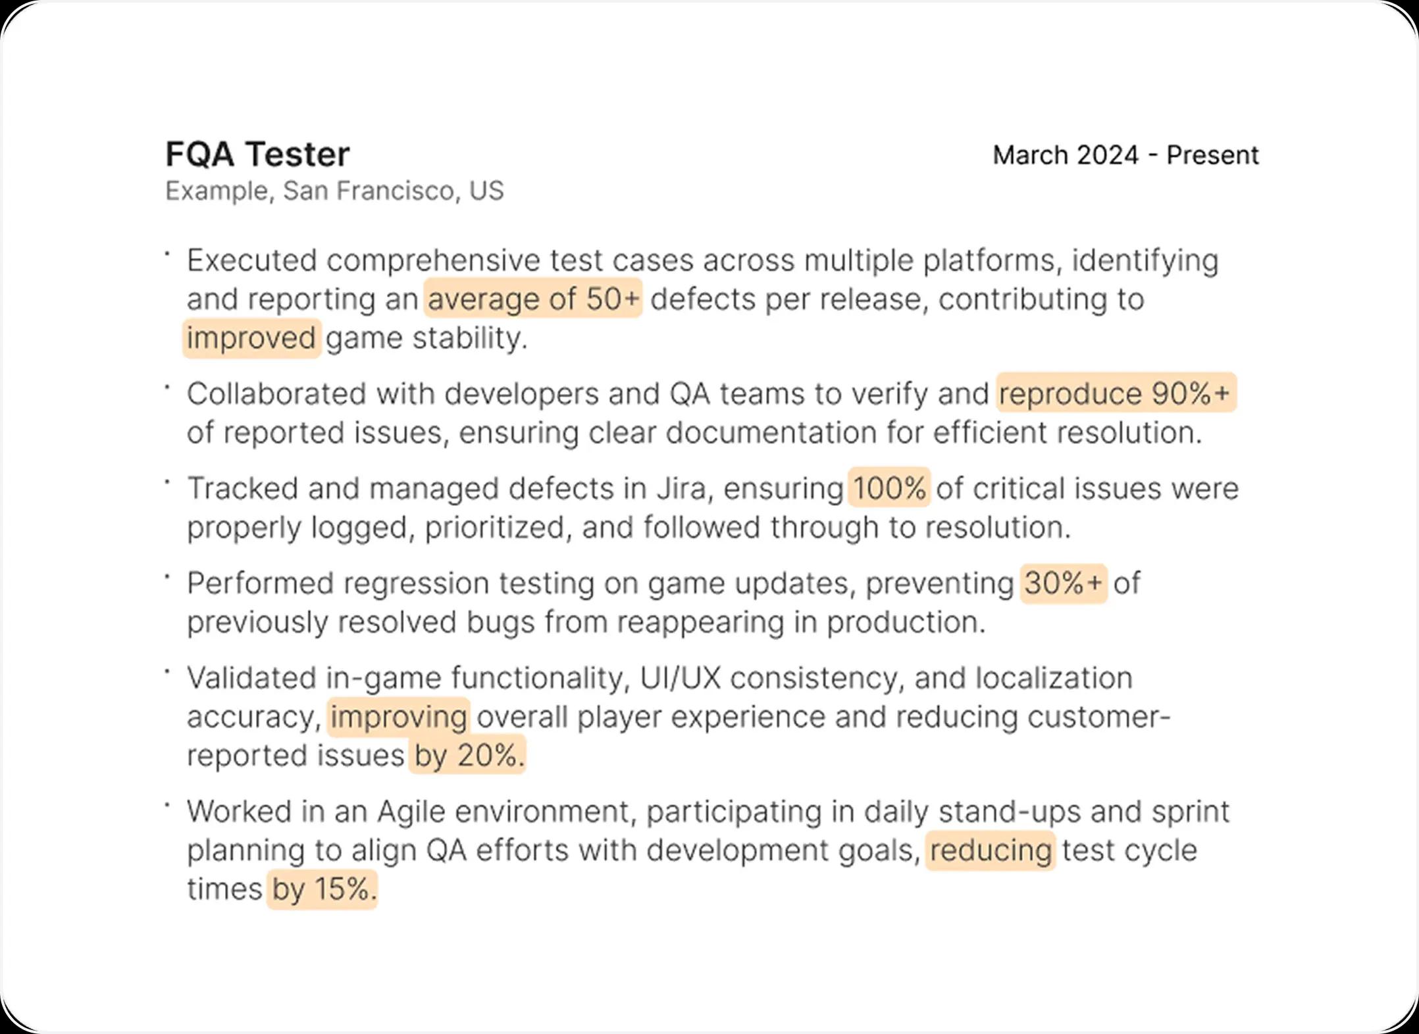The width and height of the screenshot is (1419, 1034).
Task: Click the highlighted 'by 20%.' phrase
Action: [x=468, y=755]
